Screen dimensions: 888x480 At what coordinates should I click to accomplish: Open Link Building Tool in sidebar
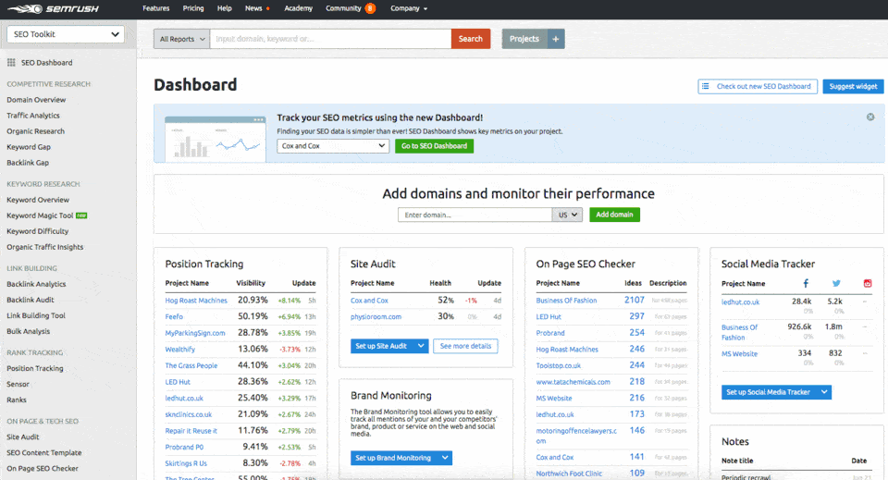(36, 316)
